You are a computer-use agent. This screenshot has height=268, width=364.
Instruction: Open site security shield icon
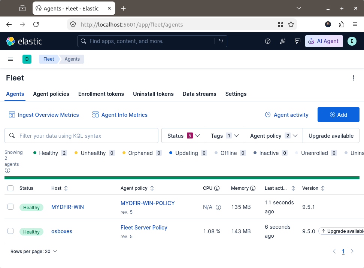[73, 24]
